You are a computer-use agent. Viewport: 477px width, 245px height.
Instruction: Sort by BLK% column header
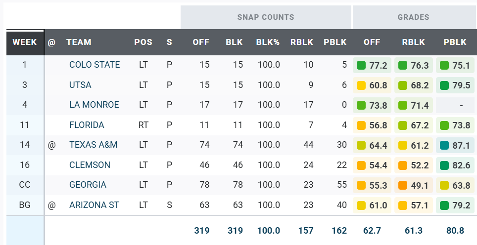point(268,42)
